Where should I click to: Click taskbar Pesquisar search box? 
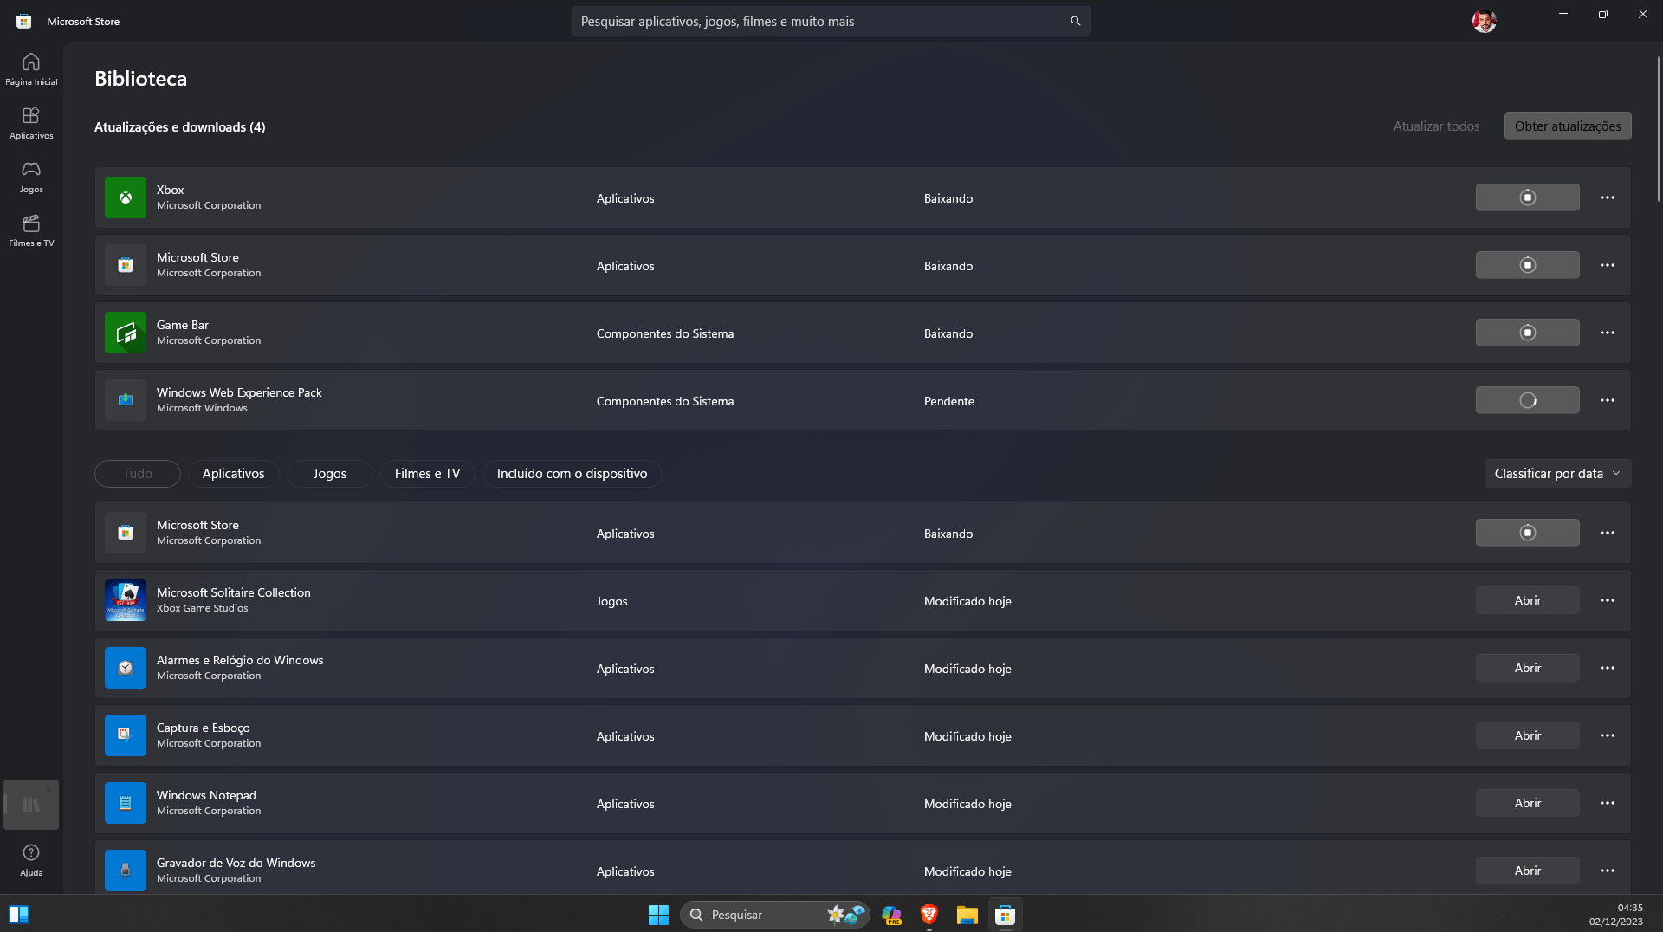775,915
